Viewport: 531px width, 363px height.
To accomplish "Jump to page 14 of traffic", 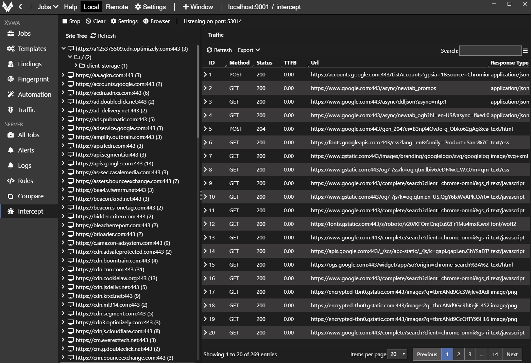I will [495, 354].
